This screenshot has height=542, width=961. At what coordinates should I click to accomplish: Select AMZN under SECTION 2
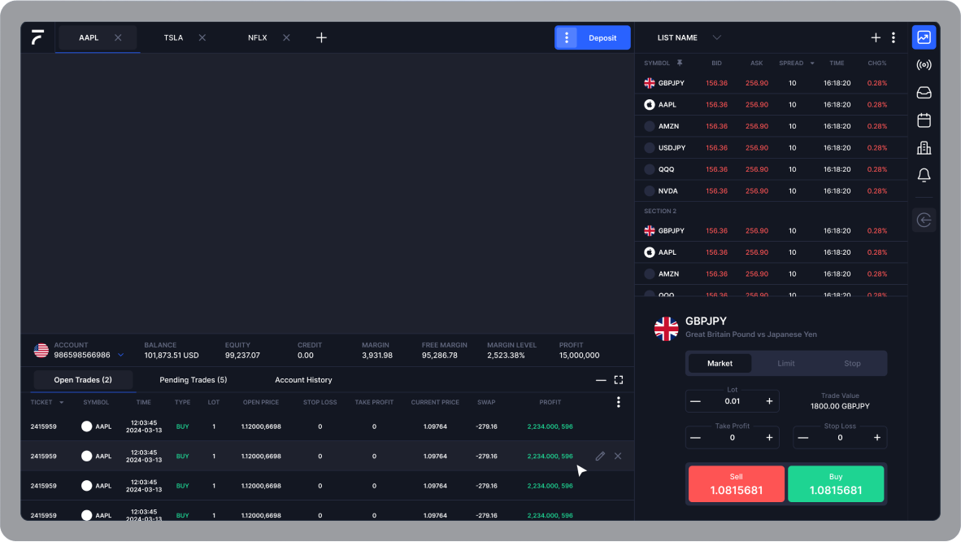771,273
